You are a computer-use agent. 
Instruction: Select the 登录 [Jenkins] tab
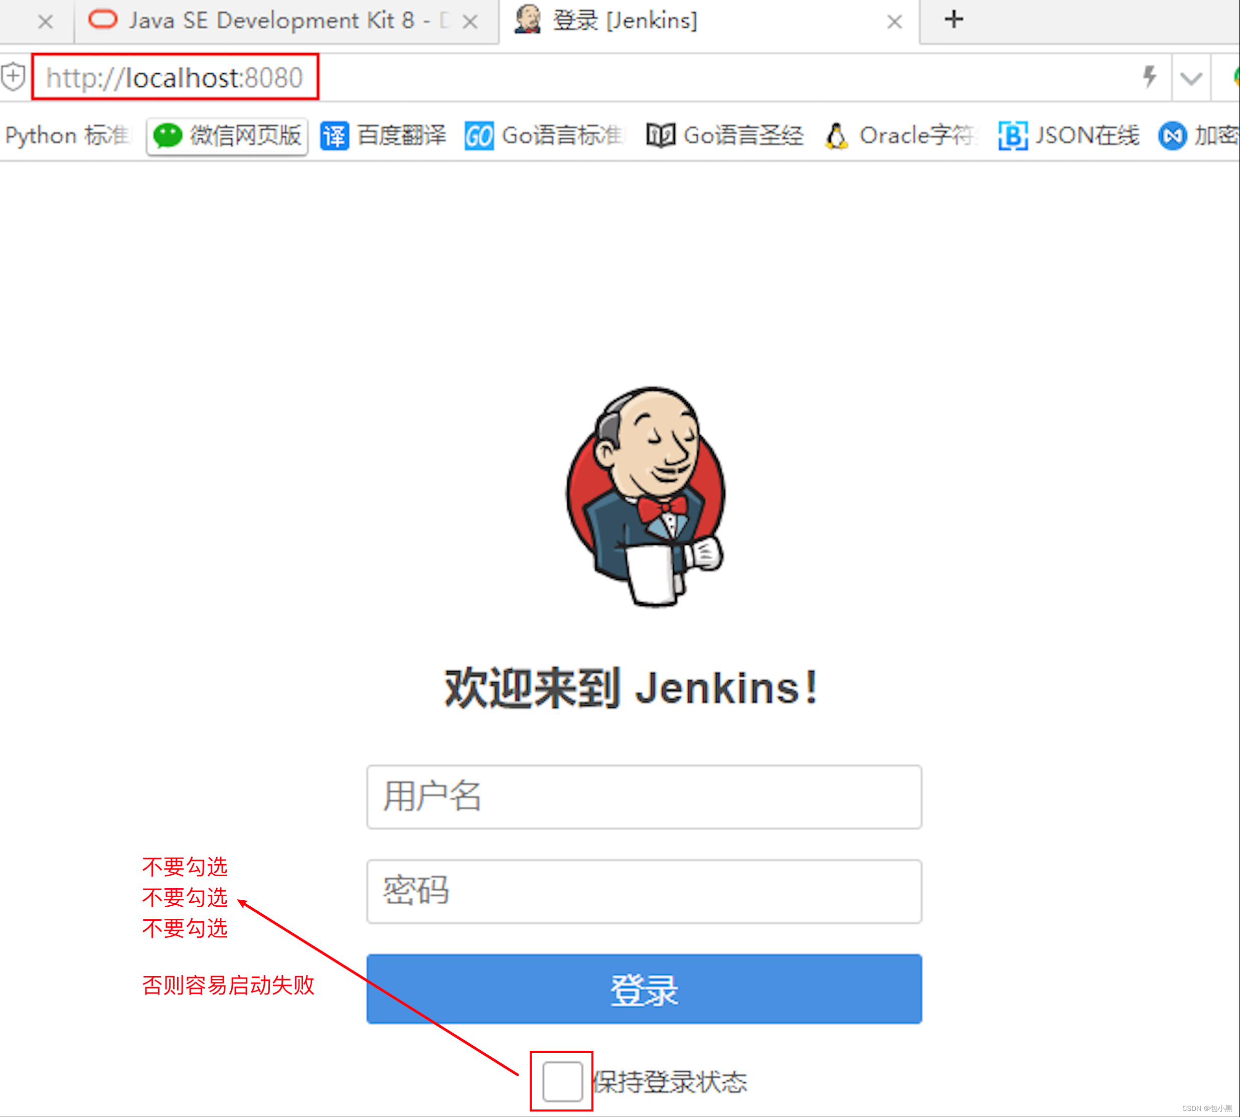coord(709,21)
